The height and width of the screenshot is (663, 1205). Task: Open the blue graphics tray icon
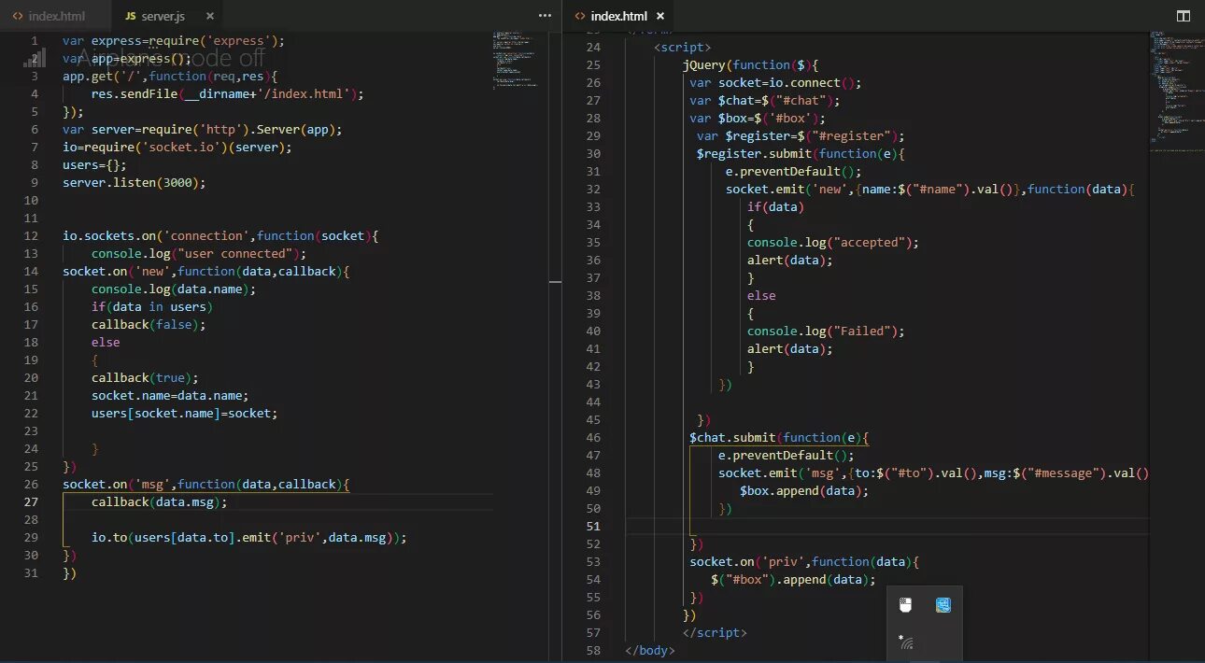click(943, 605)
